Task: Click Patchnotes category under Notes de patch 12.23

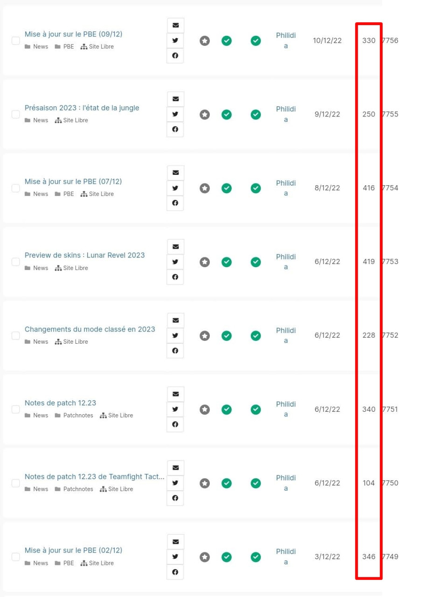Action: pos(78,416)
